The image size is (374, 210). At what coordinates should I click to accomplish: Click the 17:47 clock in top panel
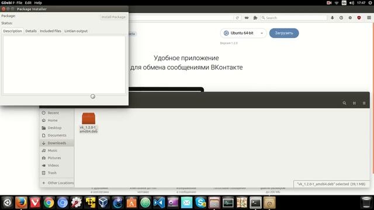[361, 3]
